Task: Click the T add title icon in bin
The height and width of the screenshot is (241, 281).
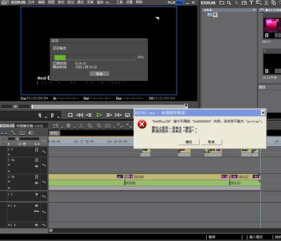Action: point(251,3)
